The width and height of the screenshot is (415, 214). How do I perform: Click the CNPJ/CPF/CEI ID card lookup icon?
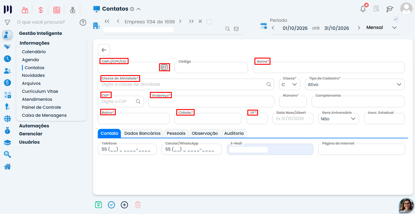coord(164,67)
